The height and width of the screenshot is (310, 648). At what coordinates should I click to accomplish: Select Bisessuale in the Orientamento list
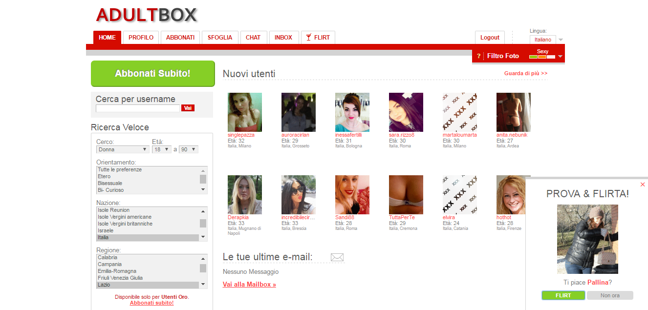[x=111, y=183]
